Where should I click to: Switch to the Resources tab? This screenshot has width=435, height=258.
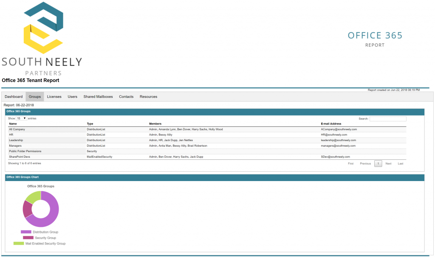tap(148, 96)
